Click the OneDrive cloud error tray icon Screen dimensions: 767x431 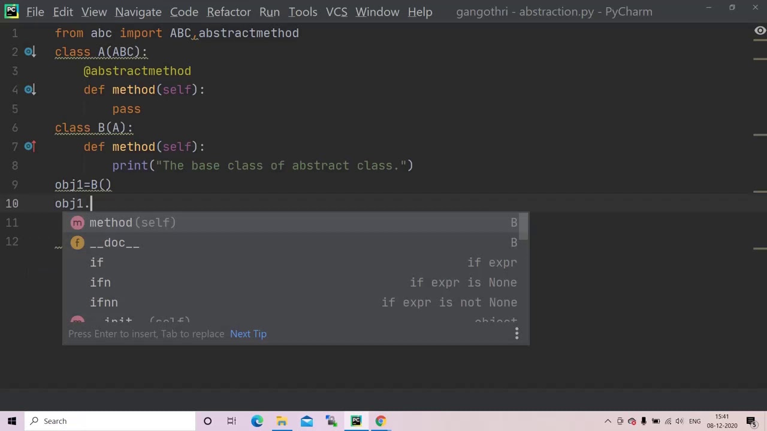point(632,421)
